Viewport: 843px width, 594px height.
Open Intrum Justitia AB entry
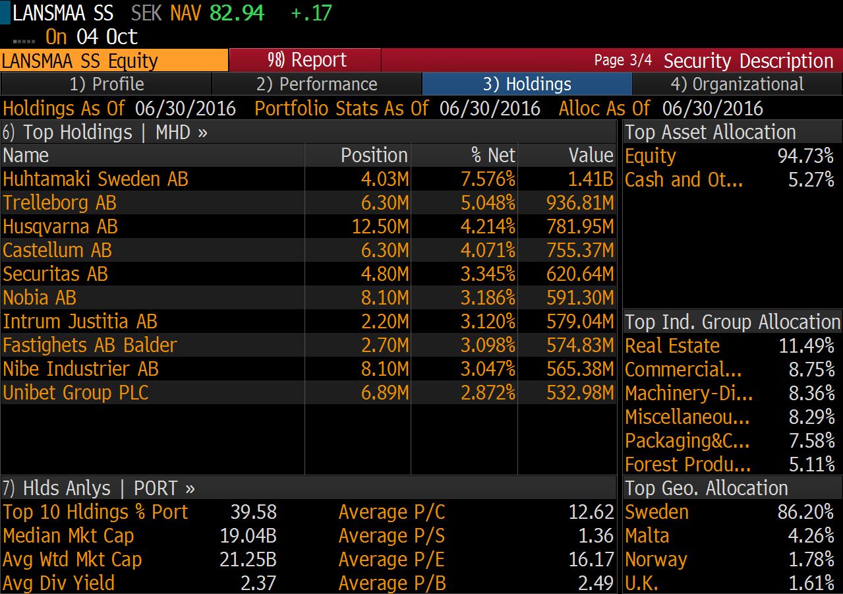coord(80,321)
